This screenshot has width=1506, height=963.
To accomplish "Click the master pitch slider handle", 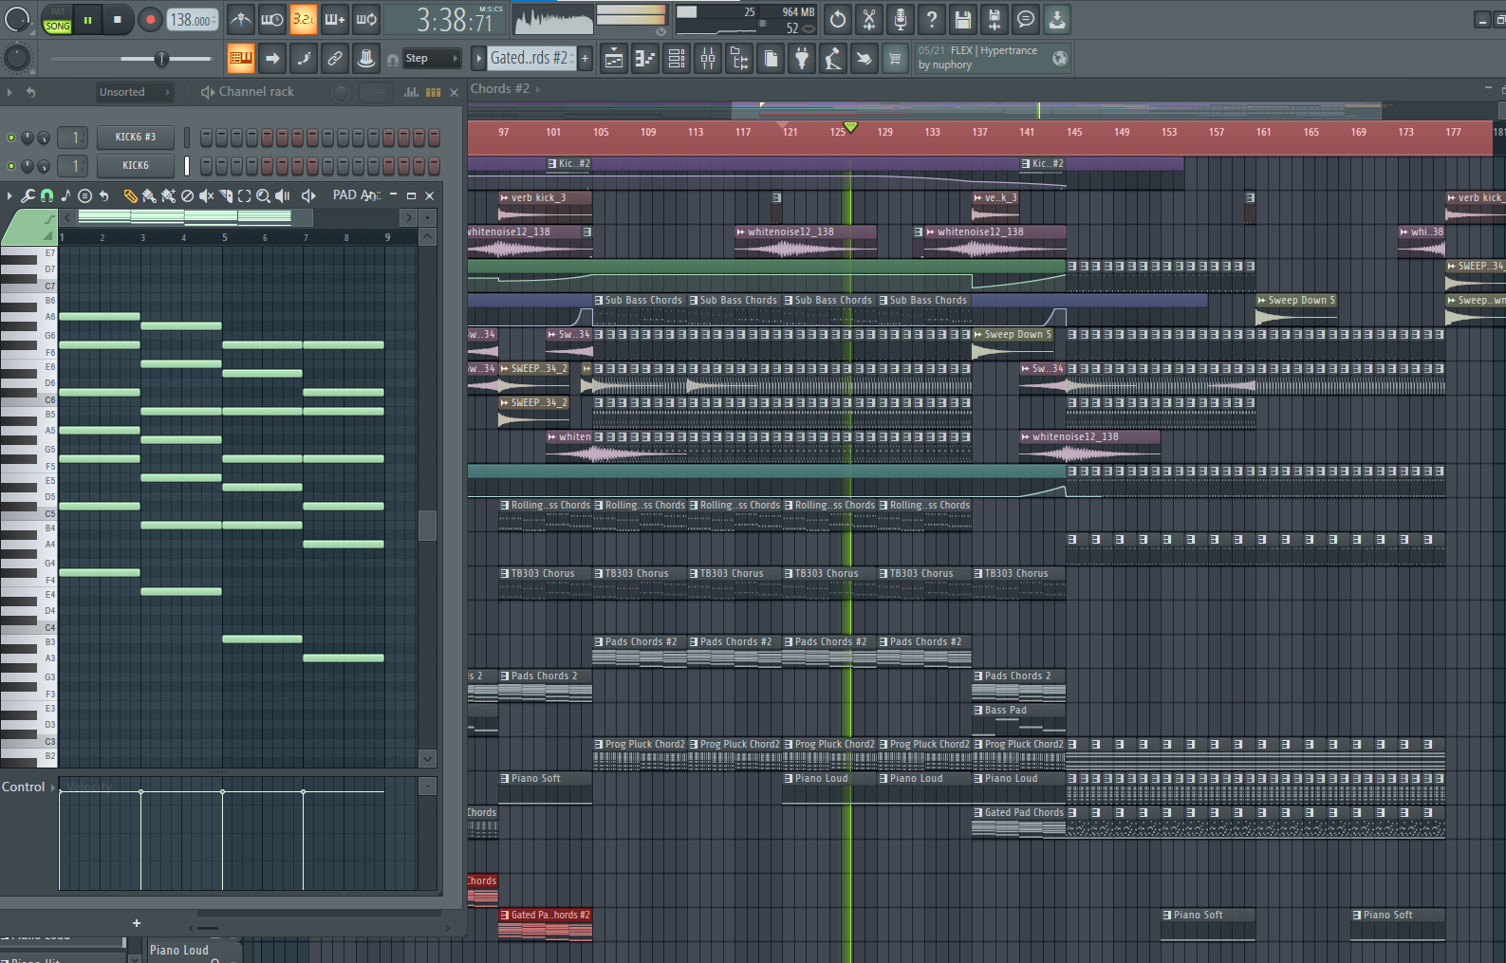I will pyautogui.click(x=161, y=59).
